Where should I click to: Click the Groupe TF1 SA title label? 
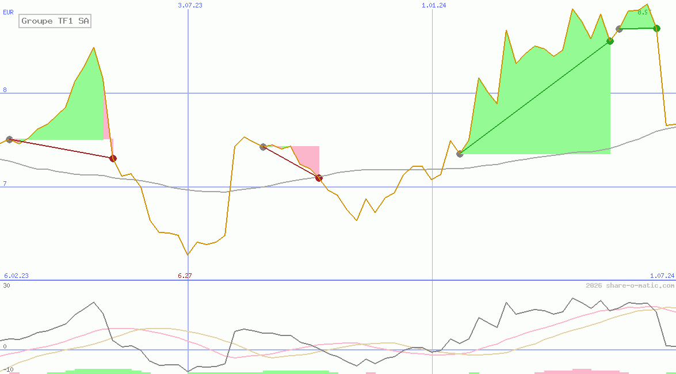55,21
